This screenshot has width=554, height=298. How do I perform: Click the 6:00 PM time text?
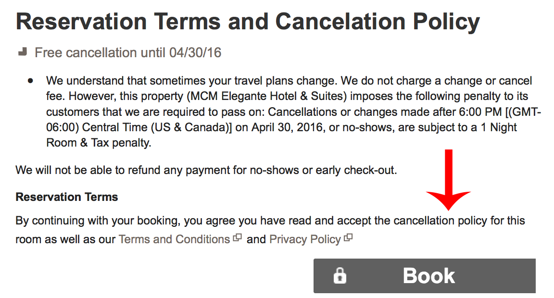pos(480,112)
